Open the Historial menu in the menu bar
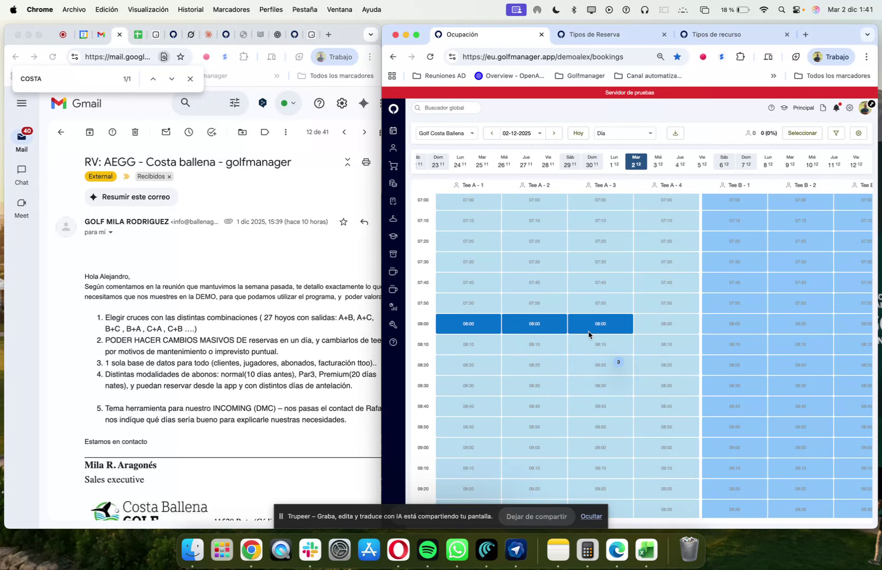882x570 pixels. [x=191, y=9]
